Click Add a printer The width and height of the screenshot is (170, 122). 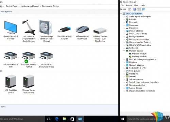(x=6, y=12)
